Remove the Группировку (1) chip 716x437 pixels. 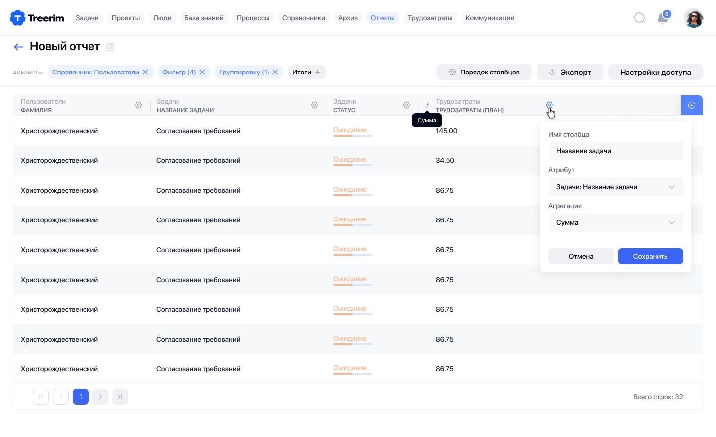point(275,72)
